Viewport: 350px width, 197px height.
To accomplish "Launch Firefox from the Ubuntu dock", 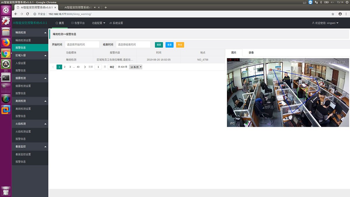I will [6, 43].
